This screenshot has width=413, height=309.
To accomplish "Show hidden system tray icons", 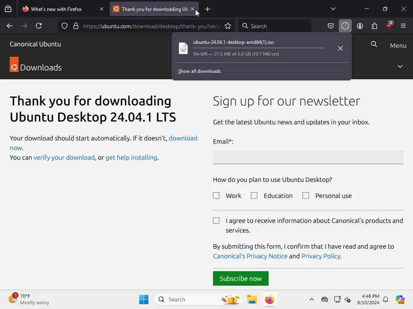I will pyautogui.click(x=312, y=299).
